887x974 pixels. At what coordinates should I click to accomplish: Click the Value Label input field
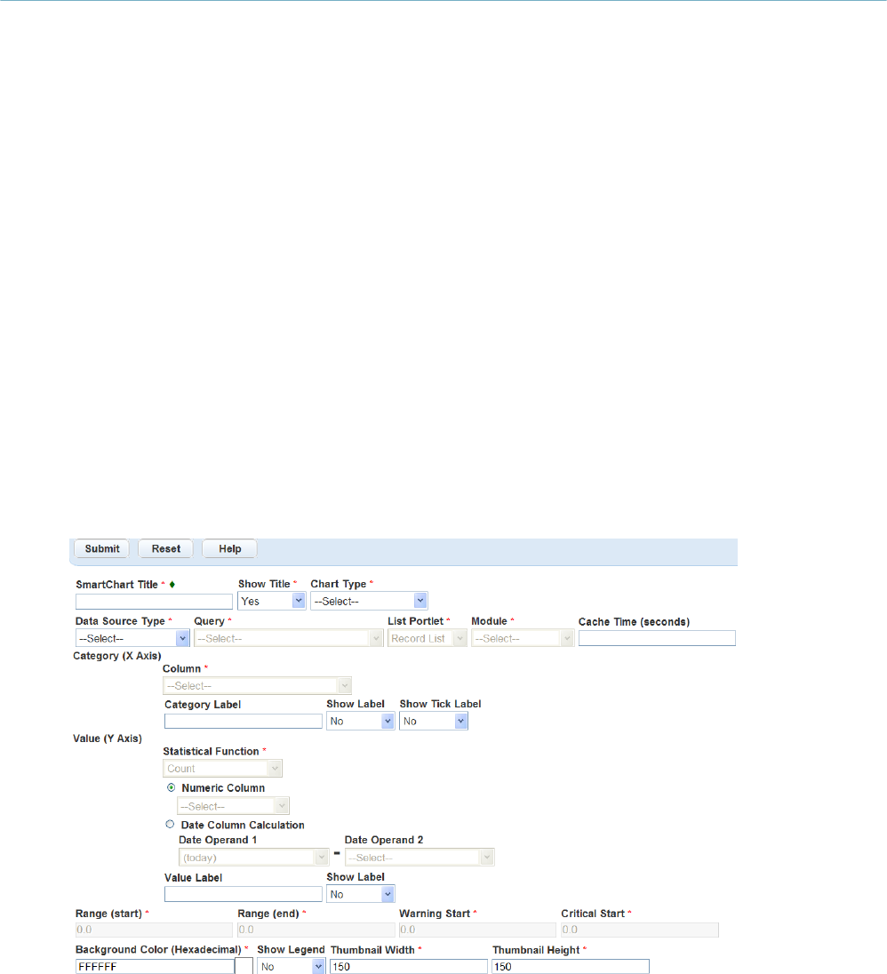click(x=244, y=895)
